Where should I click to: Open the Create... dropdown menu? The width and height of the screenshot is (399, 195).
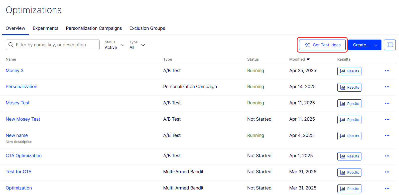tap(364, 45)
